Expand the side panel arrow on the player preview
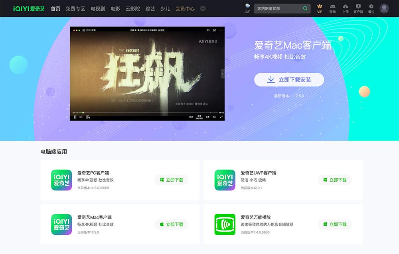The width and height of the screenshot is (399, 254). 223,73
